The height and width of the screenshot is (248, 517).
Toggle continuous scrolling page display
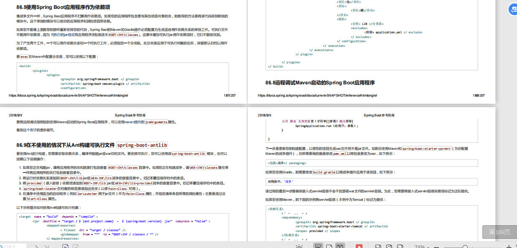[318, 245]
